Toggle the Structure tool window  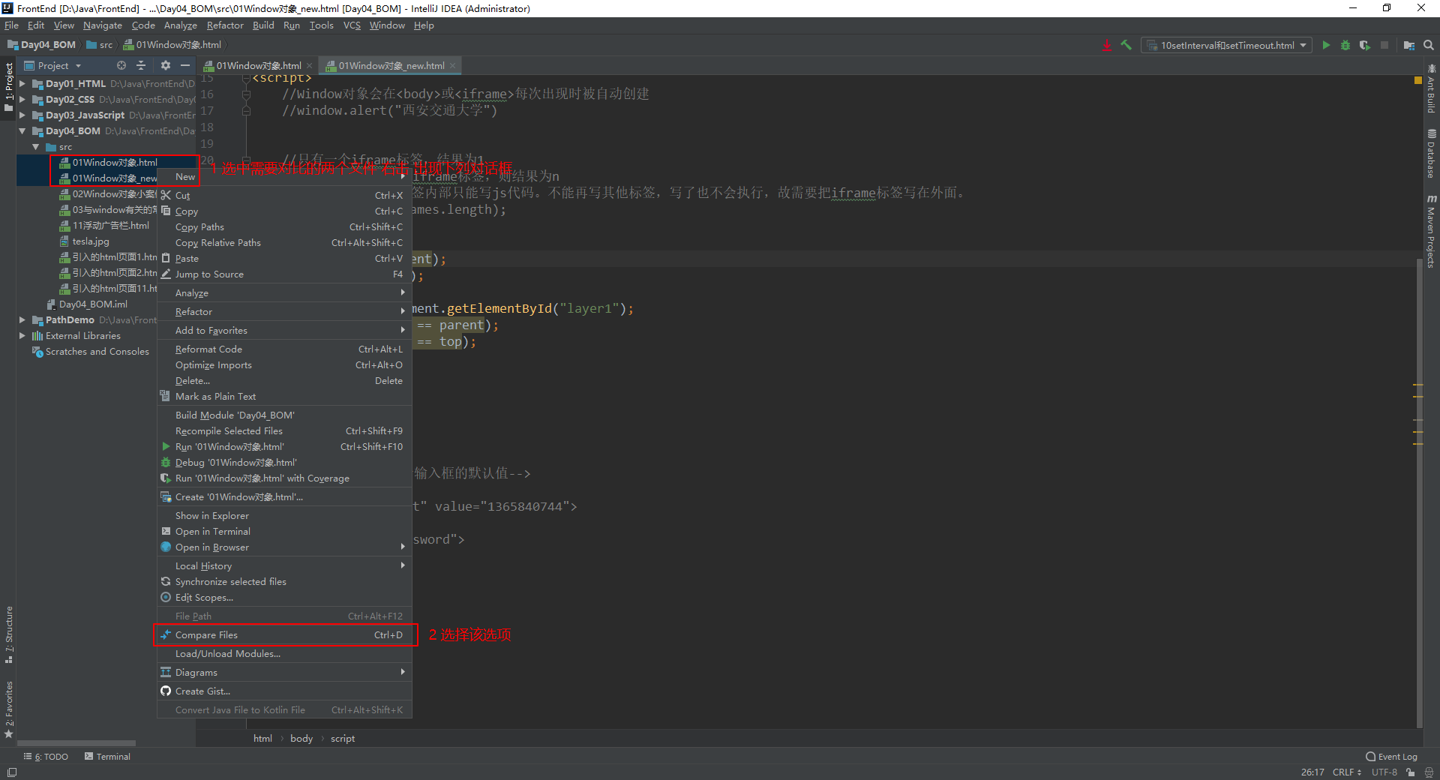[x=9, y=634]
